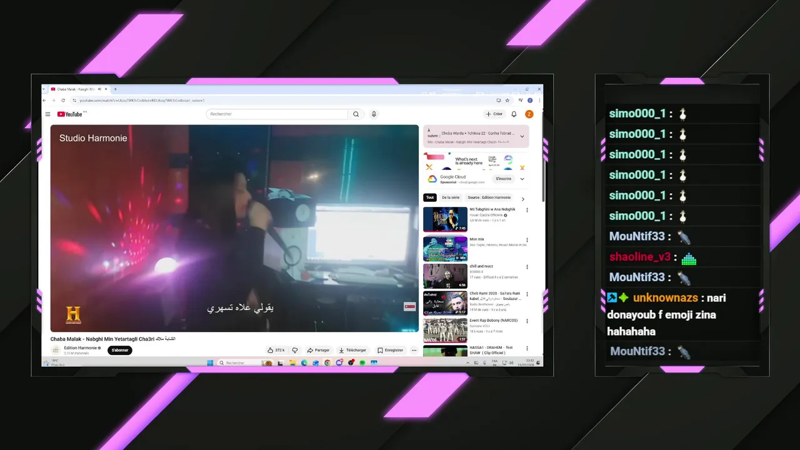Image resolution: width=800 pixels, height=450 pixels.
Task: Subscribe to Edition Harmonie with S'abonner
Action: pyautogui.click(x=119, y=351)
